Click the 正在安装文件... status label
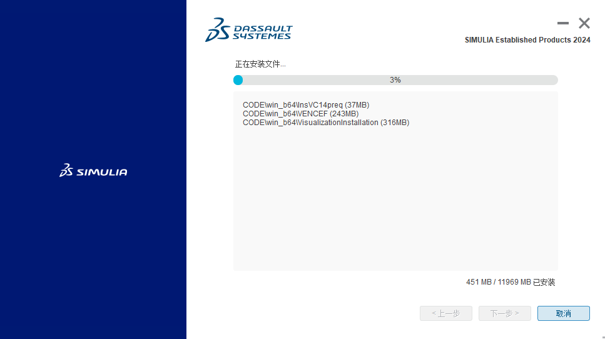 [x=260, y=64]
